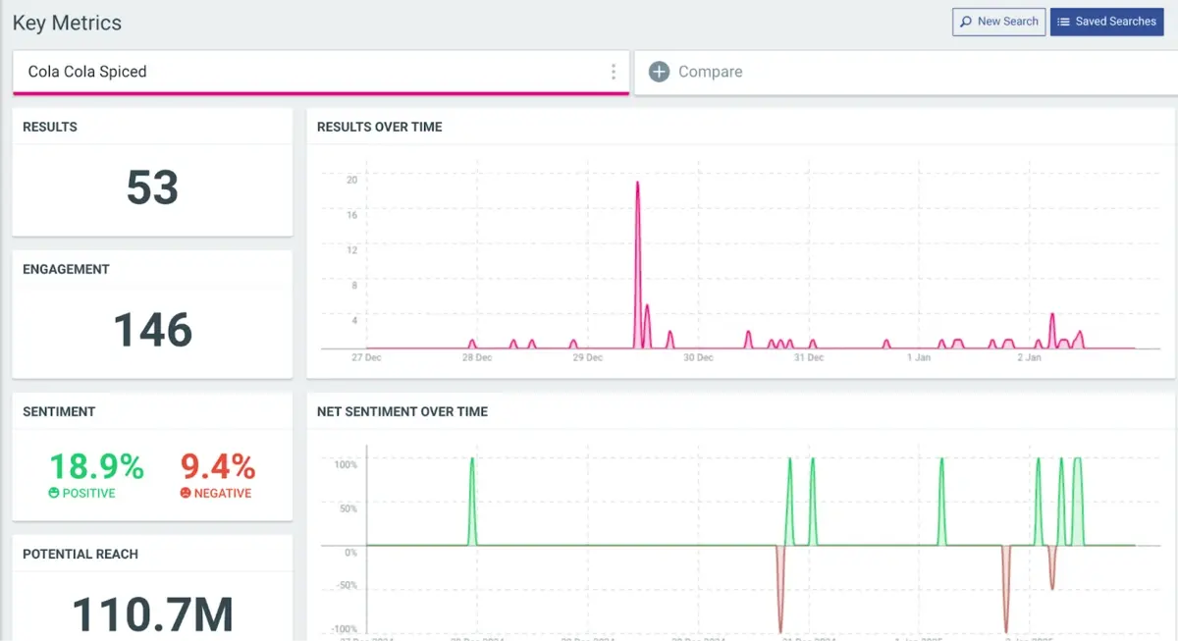Screen dimensions: 1178x641
Task: Click the 110.7M Potential Reach figure
Action: tap(152, 613)
